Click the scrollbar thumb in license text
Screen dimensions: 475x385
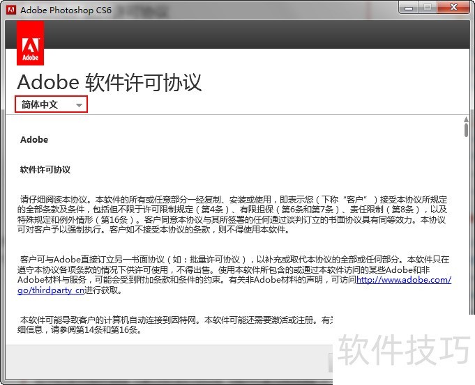pos(466,130)
